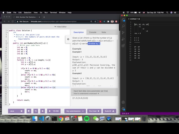Open the Go menu

[x=41, y=13]
